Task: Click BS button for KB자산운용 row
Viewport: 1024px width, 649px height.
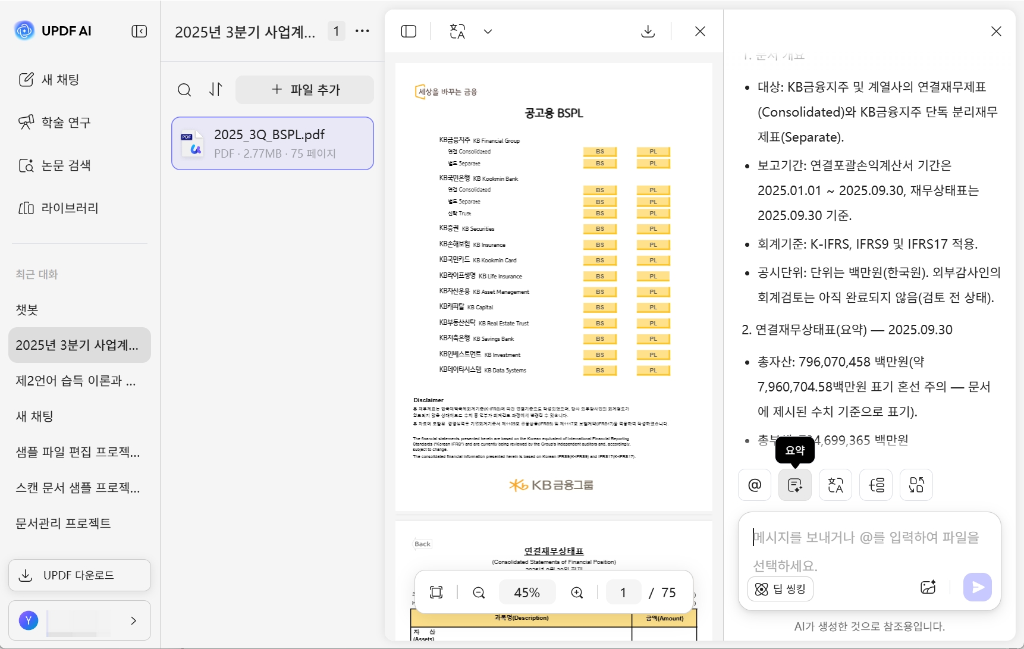Action: pyautogui.click(x=600, y=292)
